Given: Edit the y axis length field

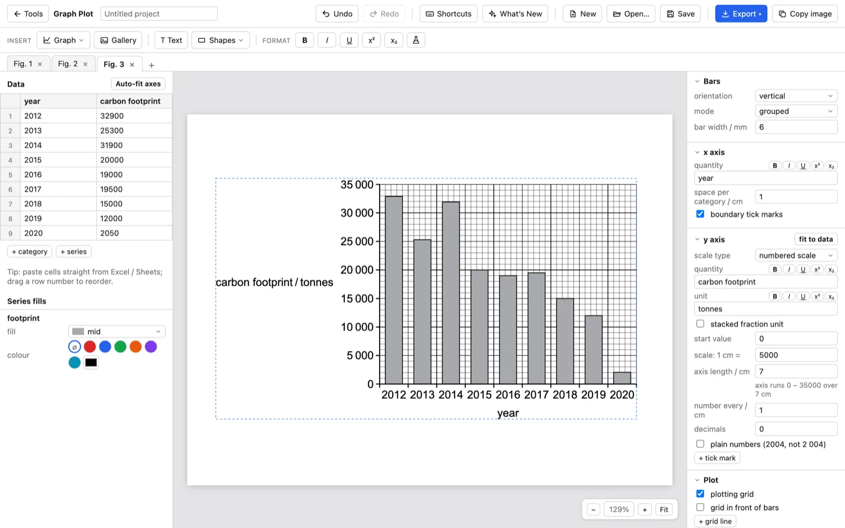Looking at the screenshot, I should pos(796,371).
